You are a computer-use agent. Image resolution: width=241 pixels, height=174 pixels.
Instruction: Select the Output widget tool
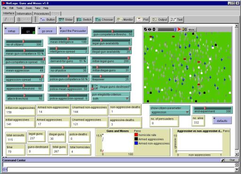click(160, 20)
